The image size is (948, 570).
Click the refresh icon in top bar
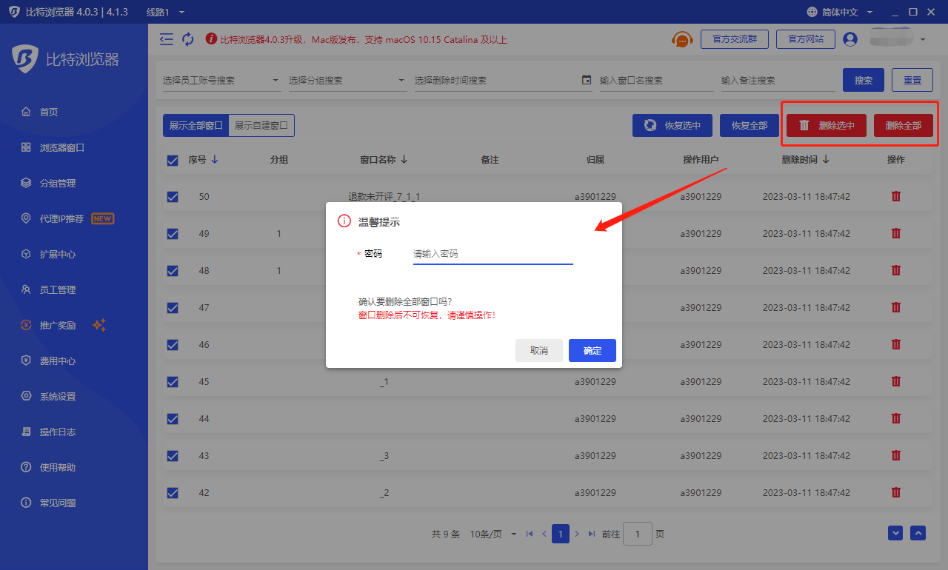(188, 39)
